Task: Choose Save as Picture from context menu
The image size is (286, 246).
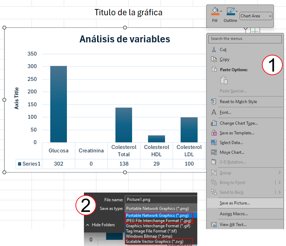Action: coord(235,203)
